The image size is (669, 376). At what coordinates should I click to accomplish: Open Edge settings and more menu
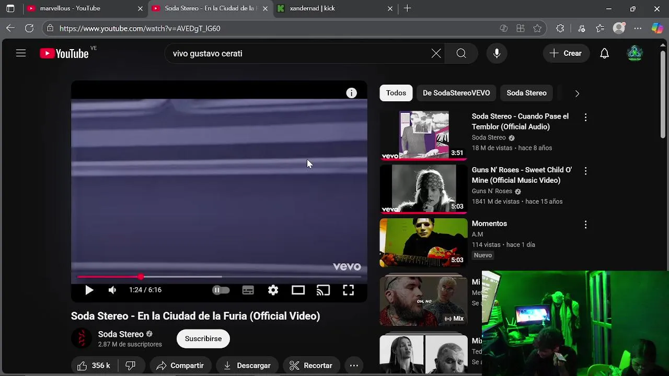(638, 28)
